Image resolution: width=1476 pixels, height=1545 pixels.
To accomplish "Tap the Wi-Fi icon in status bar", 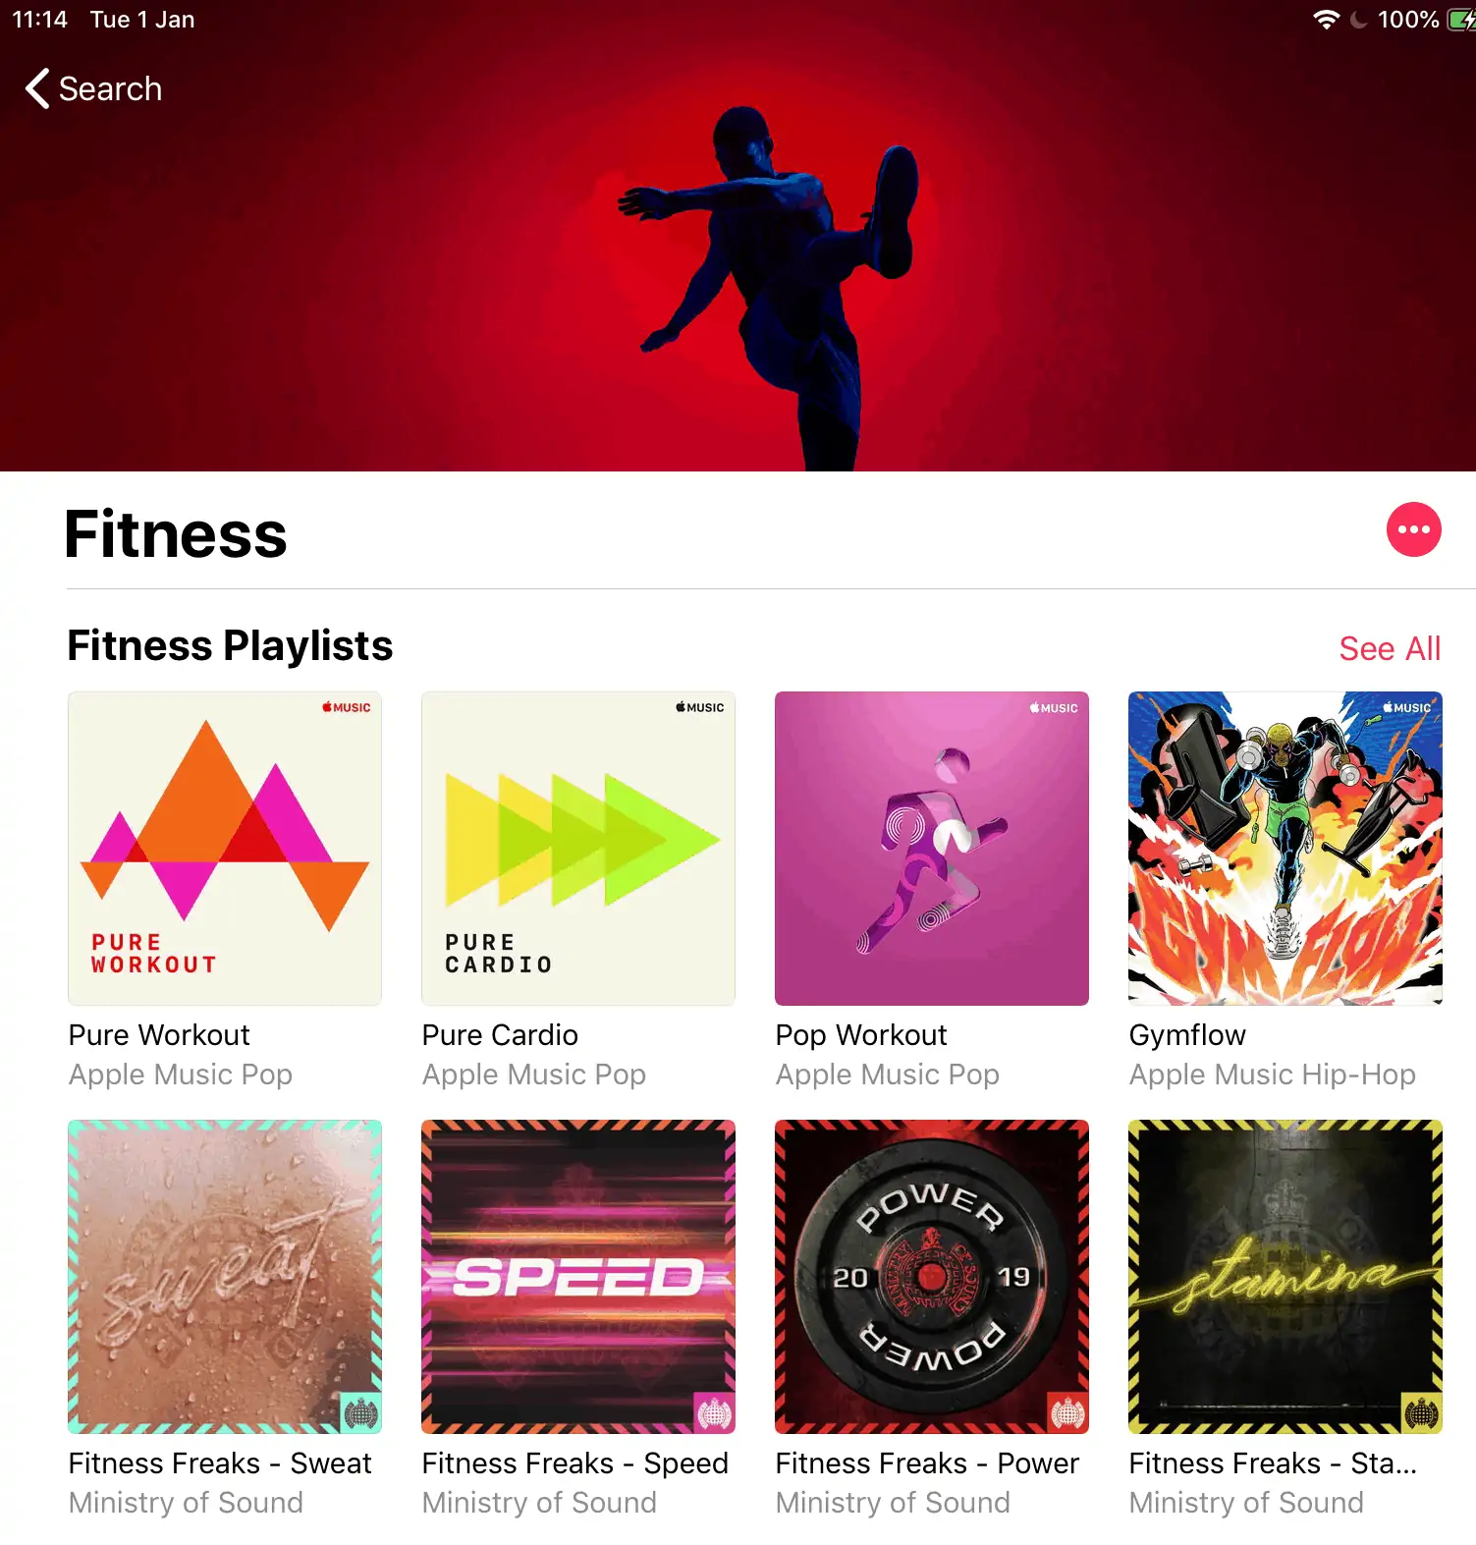I will coord(1326,20).
